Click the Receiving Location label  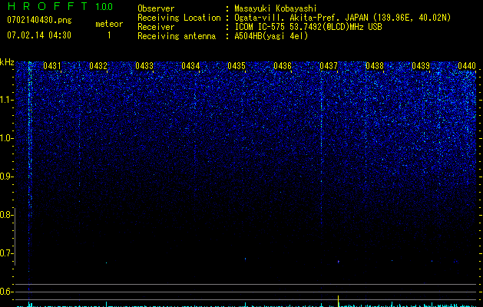point(179,18)
